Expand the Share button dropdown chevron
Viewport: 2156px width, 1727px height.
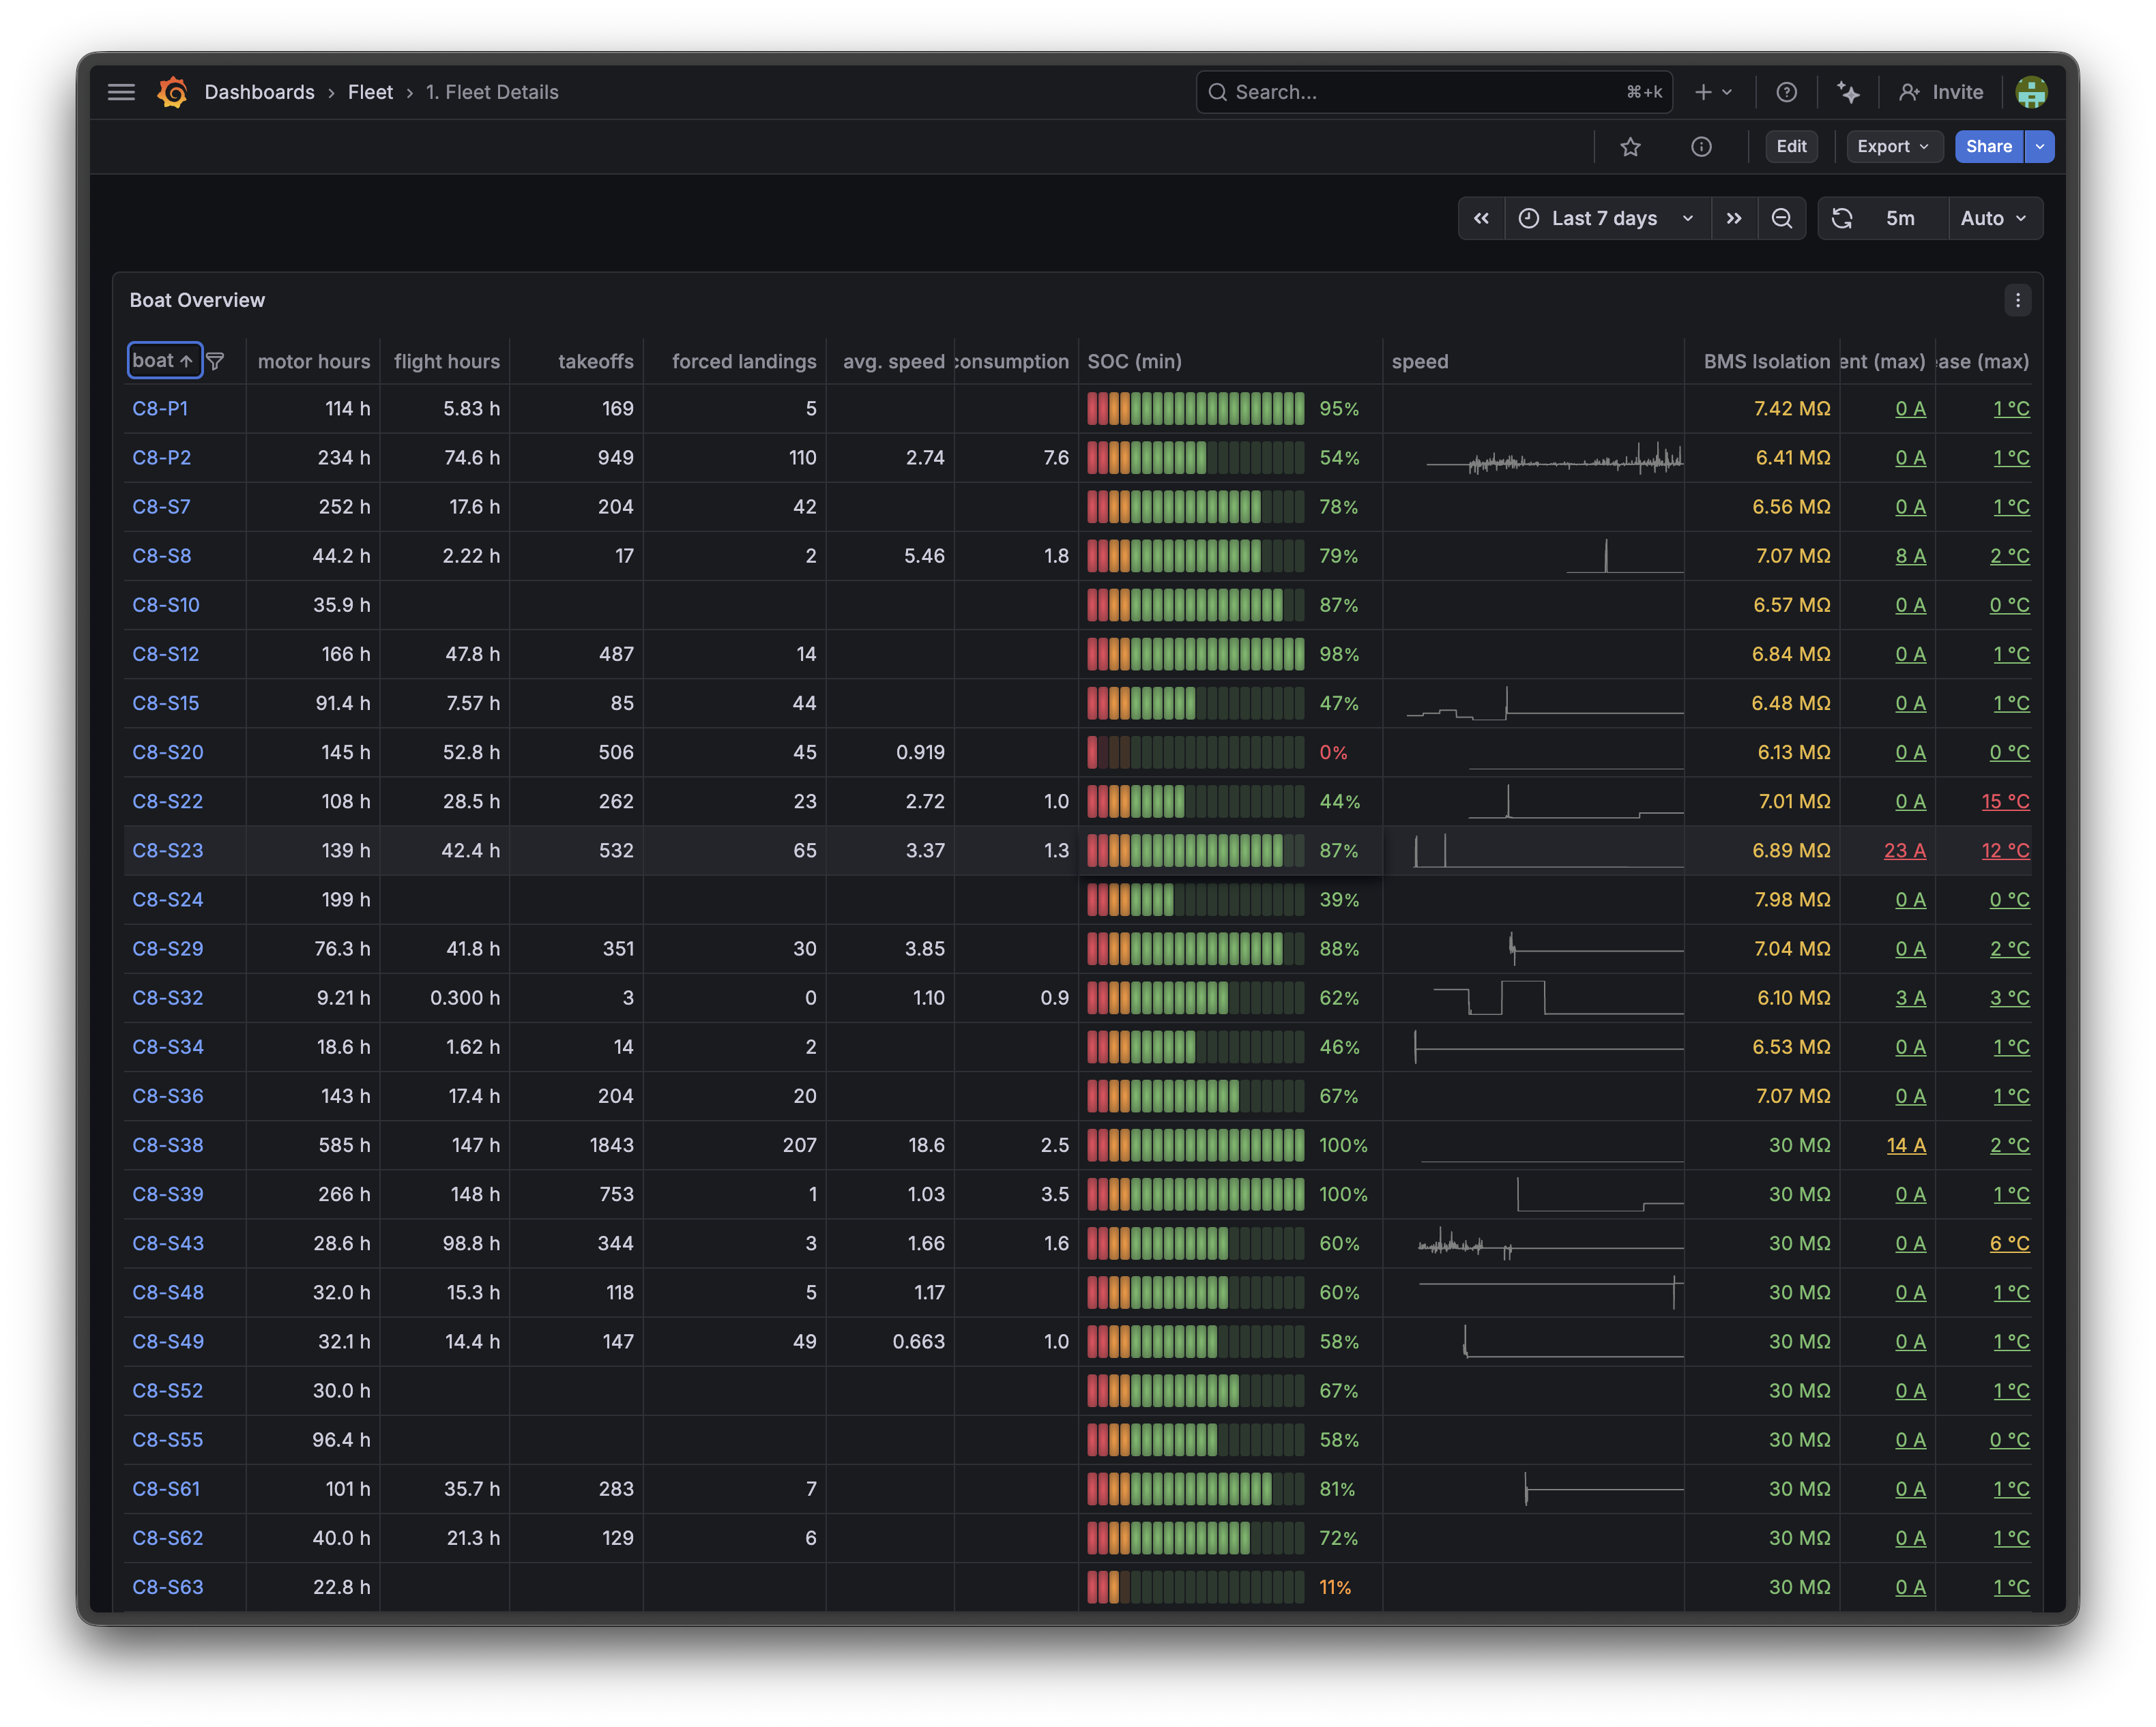[x=2039, y=147]
